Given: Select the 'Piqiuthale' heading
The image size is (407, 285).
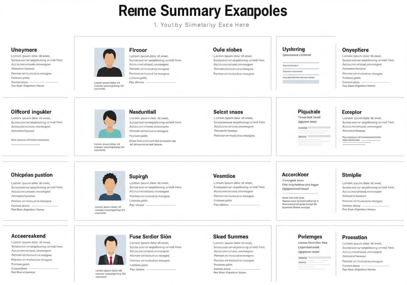Looking at the screenshot, I should click(x=309, y=112).
